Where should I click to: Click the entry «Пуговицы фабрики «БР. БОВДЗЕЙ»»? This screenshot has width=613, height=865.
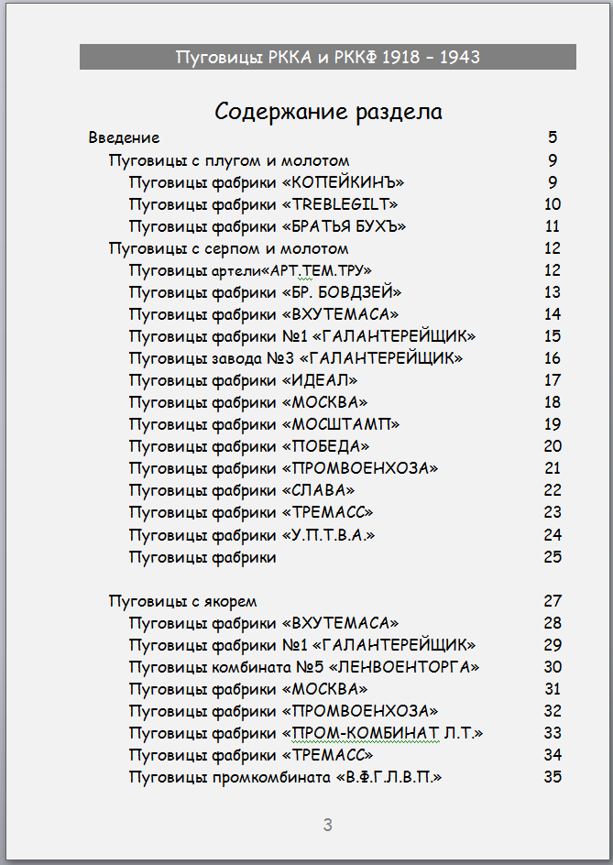coord(266,292)
